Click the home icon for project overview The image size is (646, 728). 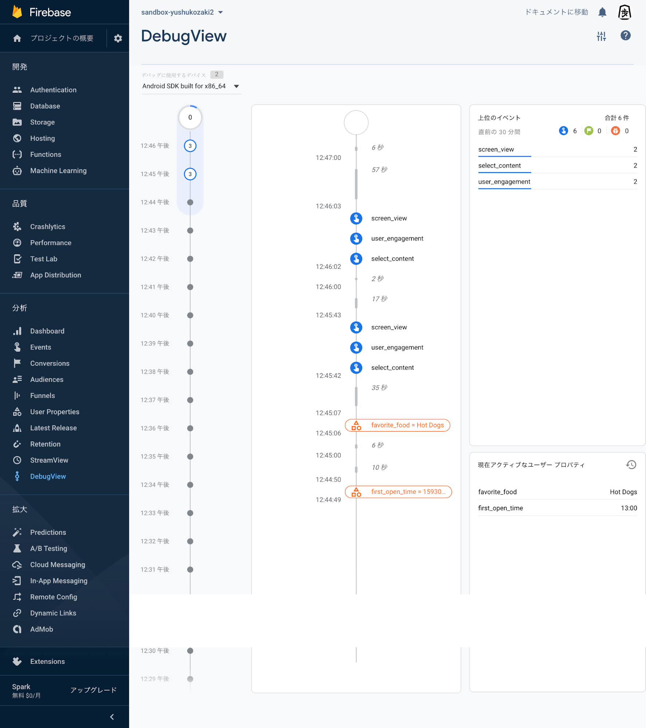click(17, 38)
